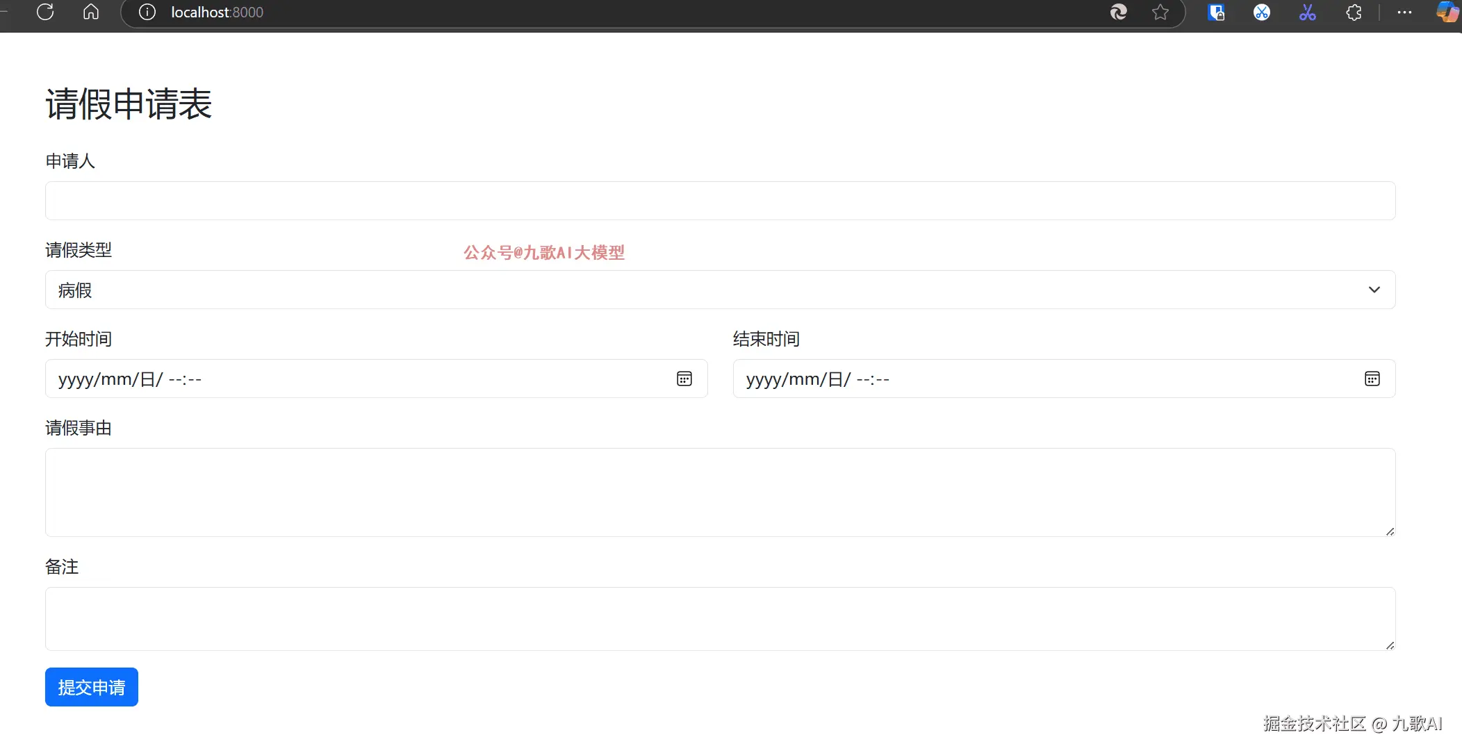Click the browser refresh icon
The image size is (1462, 753).
(45, 12)
